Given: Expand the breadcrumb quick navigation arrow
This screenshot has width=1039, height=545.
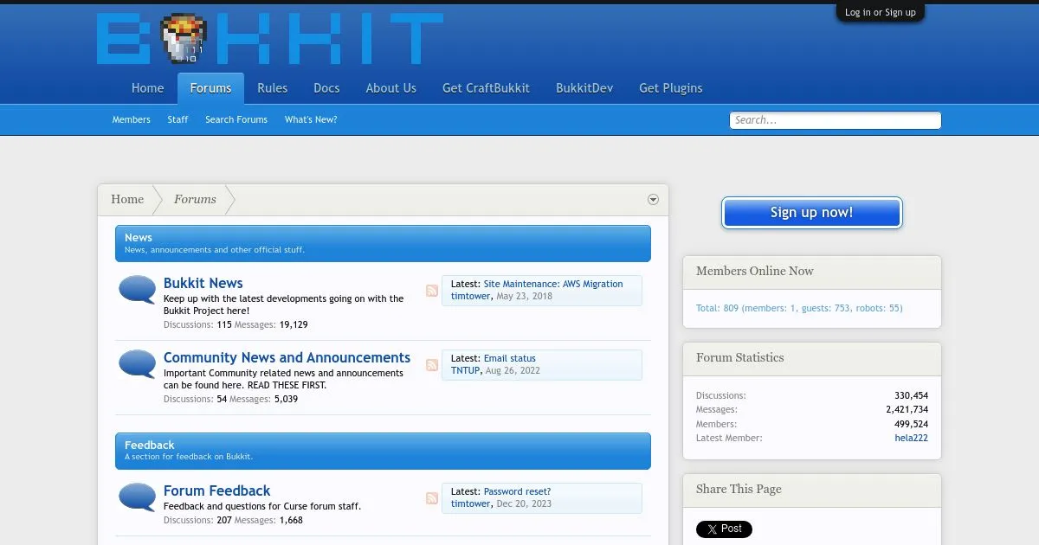Looking at the screenshot, I should click(653, 200).
